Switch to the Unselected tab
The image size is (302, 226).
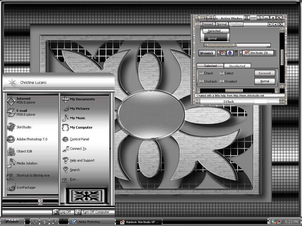pos(237,66)
